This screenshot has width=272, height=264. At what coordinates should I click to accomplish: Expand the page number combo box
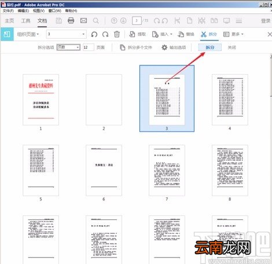click(x=83, y=34)
